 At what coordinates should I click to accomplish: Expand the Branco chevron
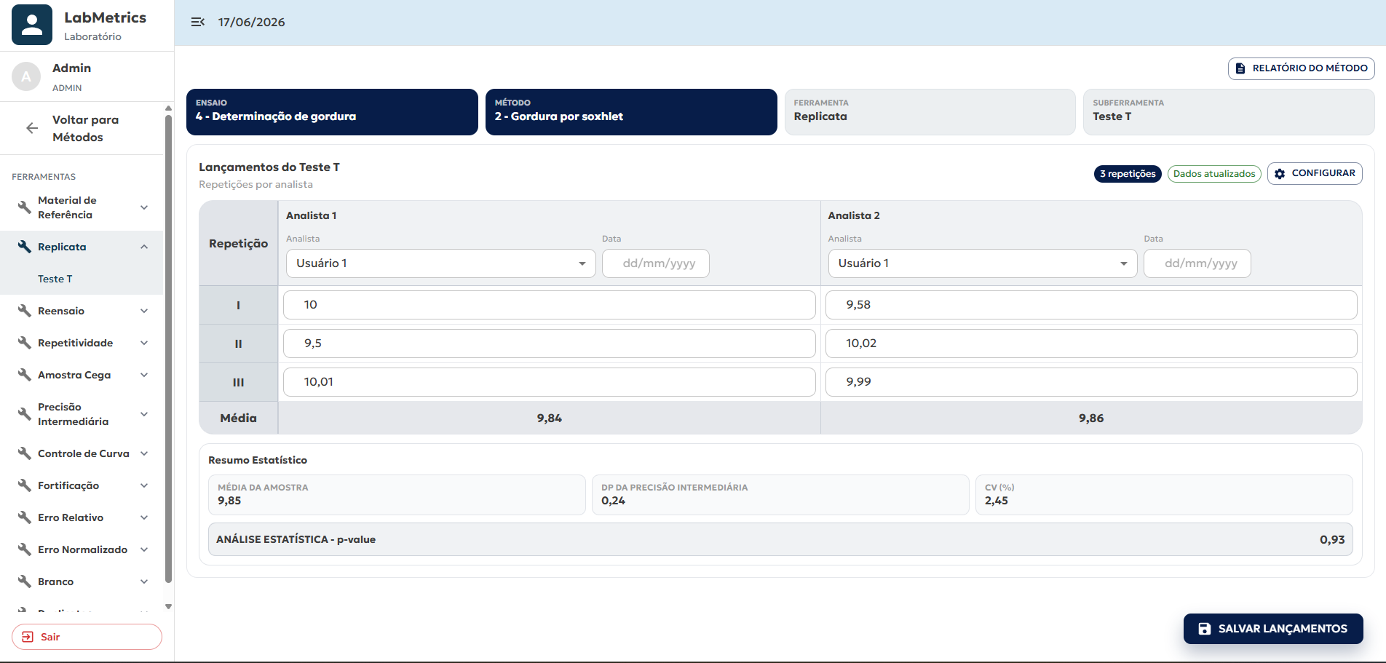(x=144, y=581)
